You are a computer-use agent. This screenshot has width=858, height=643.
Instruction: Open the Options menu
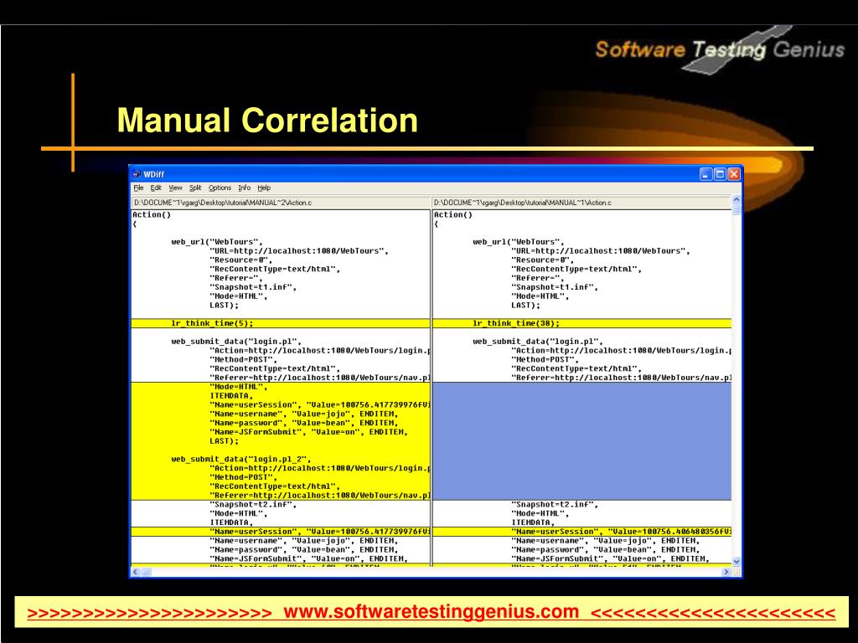coord(220,188)
